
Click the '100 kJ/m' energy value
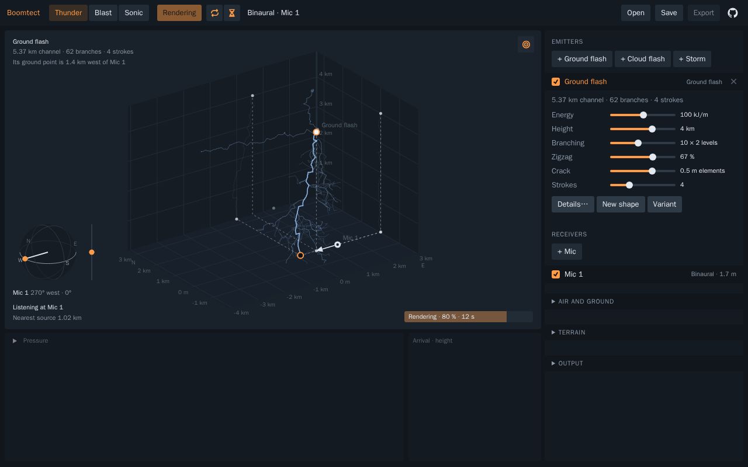(x=694, y=115)
